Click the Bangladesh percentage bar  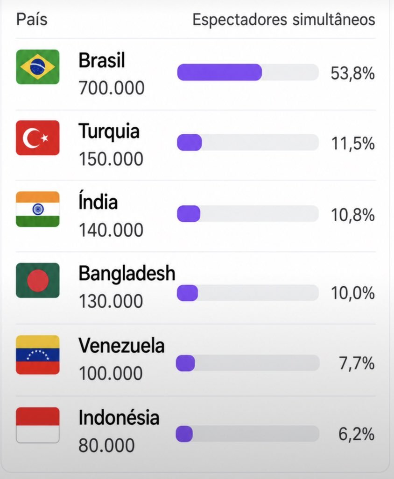tap(248, 293)
